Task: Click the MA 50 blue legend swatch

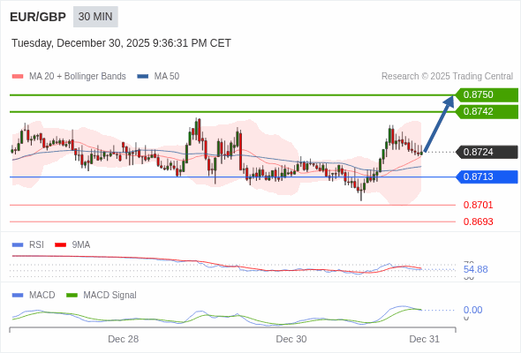Action: [x=142, y=77]
